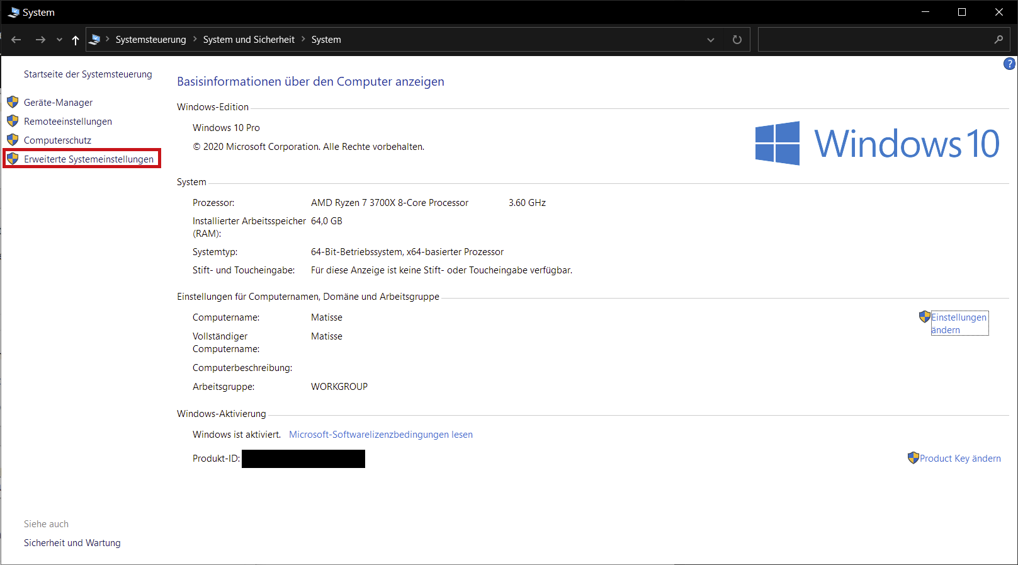The width and height of the screenshot is (1018, 565).
Task: Refresh the System page
Action: (x=737, y=40)
